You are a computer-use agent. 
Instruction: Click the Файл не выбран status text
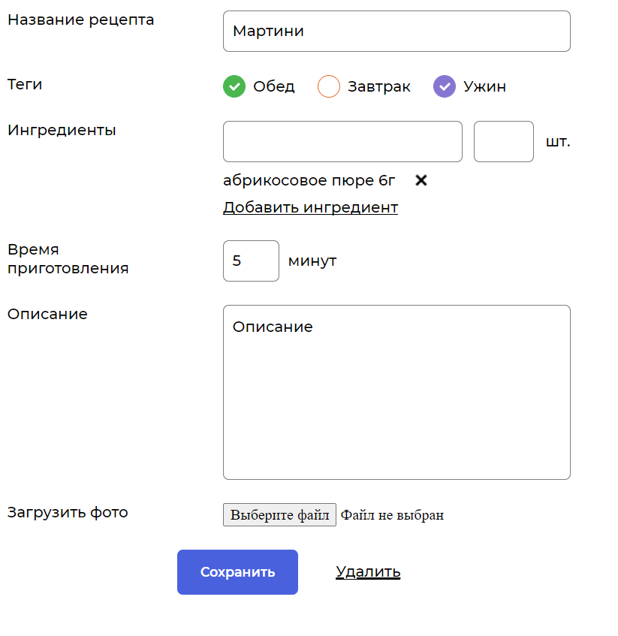[x=392, y=515]
